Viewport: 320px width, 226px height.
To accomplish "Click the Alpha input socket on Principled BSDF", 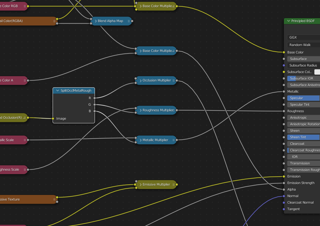I will (x=284, y=189).
